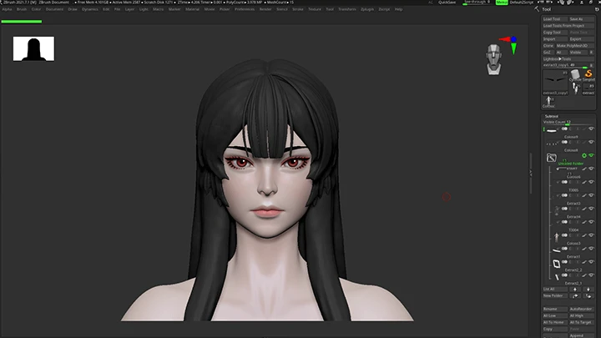Click polypaint brush icon on Extract1 row

point(584,262)
